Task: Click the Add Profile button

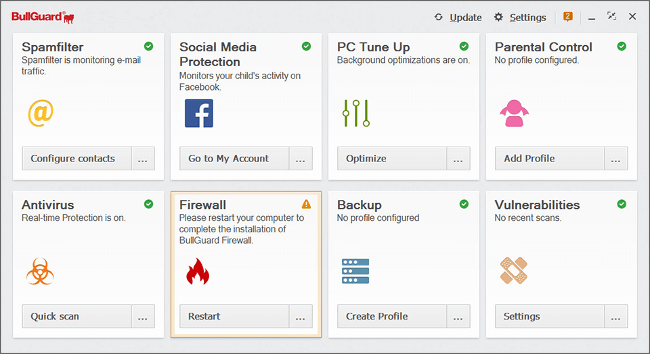Action: pyautogui.click(x=549, y=159)
